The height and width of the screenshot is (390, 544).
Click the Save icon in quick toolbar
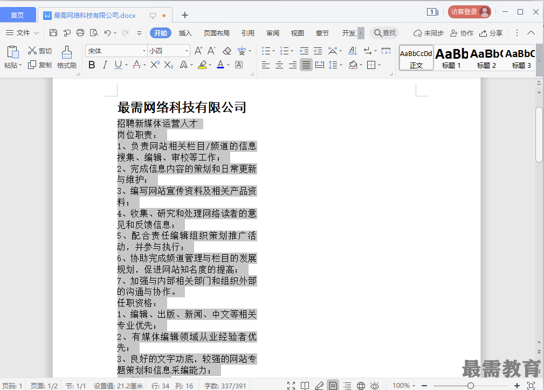coord(53,33)
